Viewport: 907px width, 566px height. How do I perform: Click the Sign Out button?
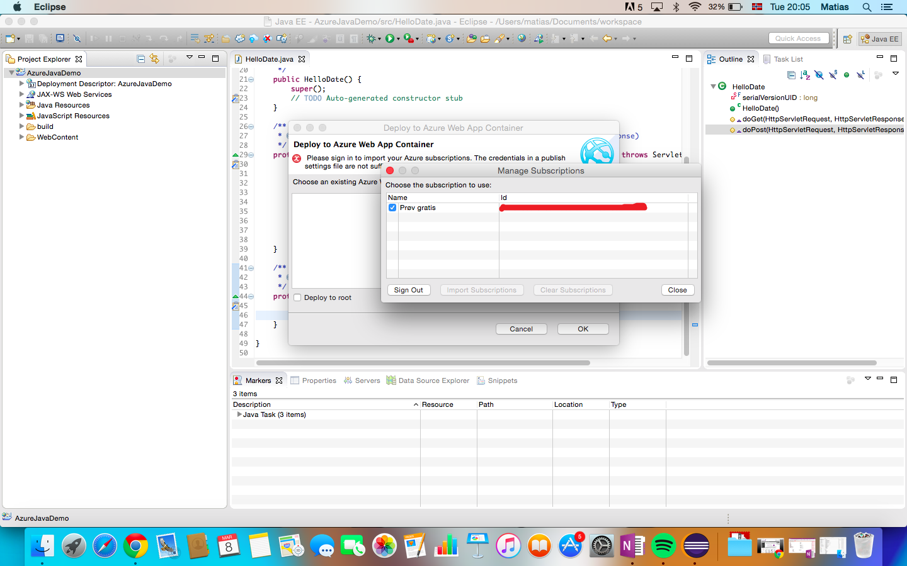(409, 290)
